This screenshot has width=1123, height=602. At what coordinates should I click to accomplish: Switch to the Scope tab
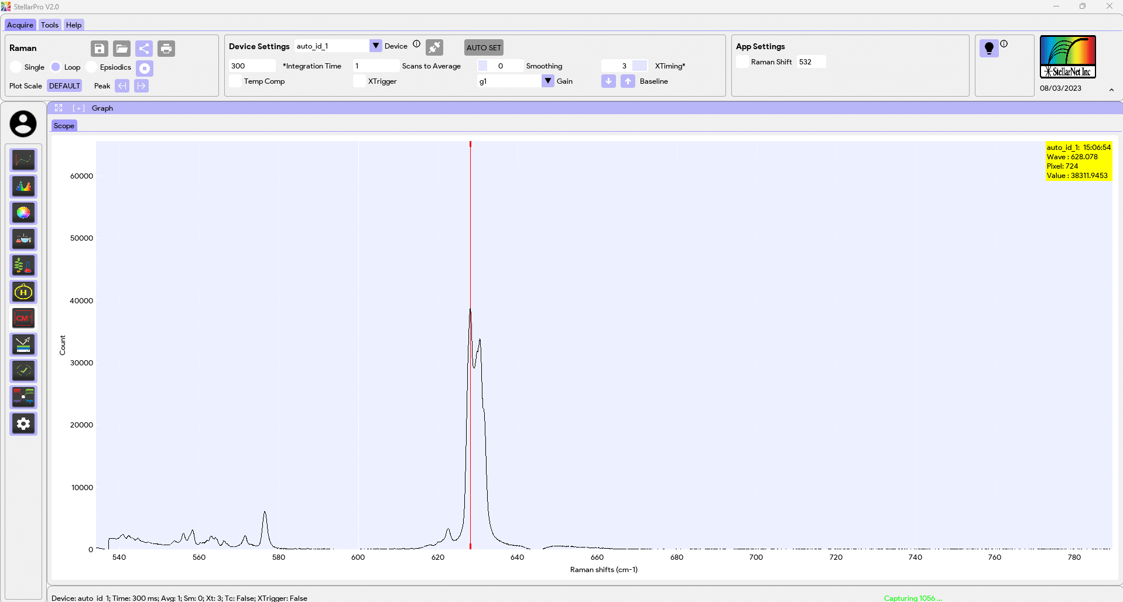coord(64,126)
